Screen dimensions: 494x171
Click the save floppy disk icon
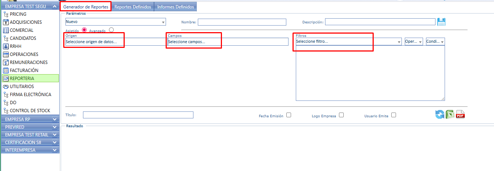point(441,22)
